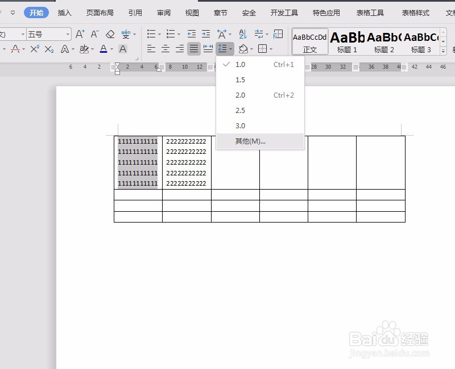Image resolution: width=455 pixels, height=369 pixels.
Task: Click the clear formatting eraser icon
Action: pyautogui.click(x=110, y=34)
